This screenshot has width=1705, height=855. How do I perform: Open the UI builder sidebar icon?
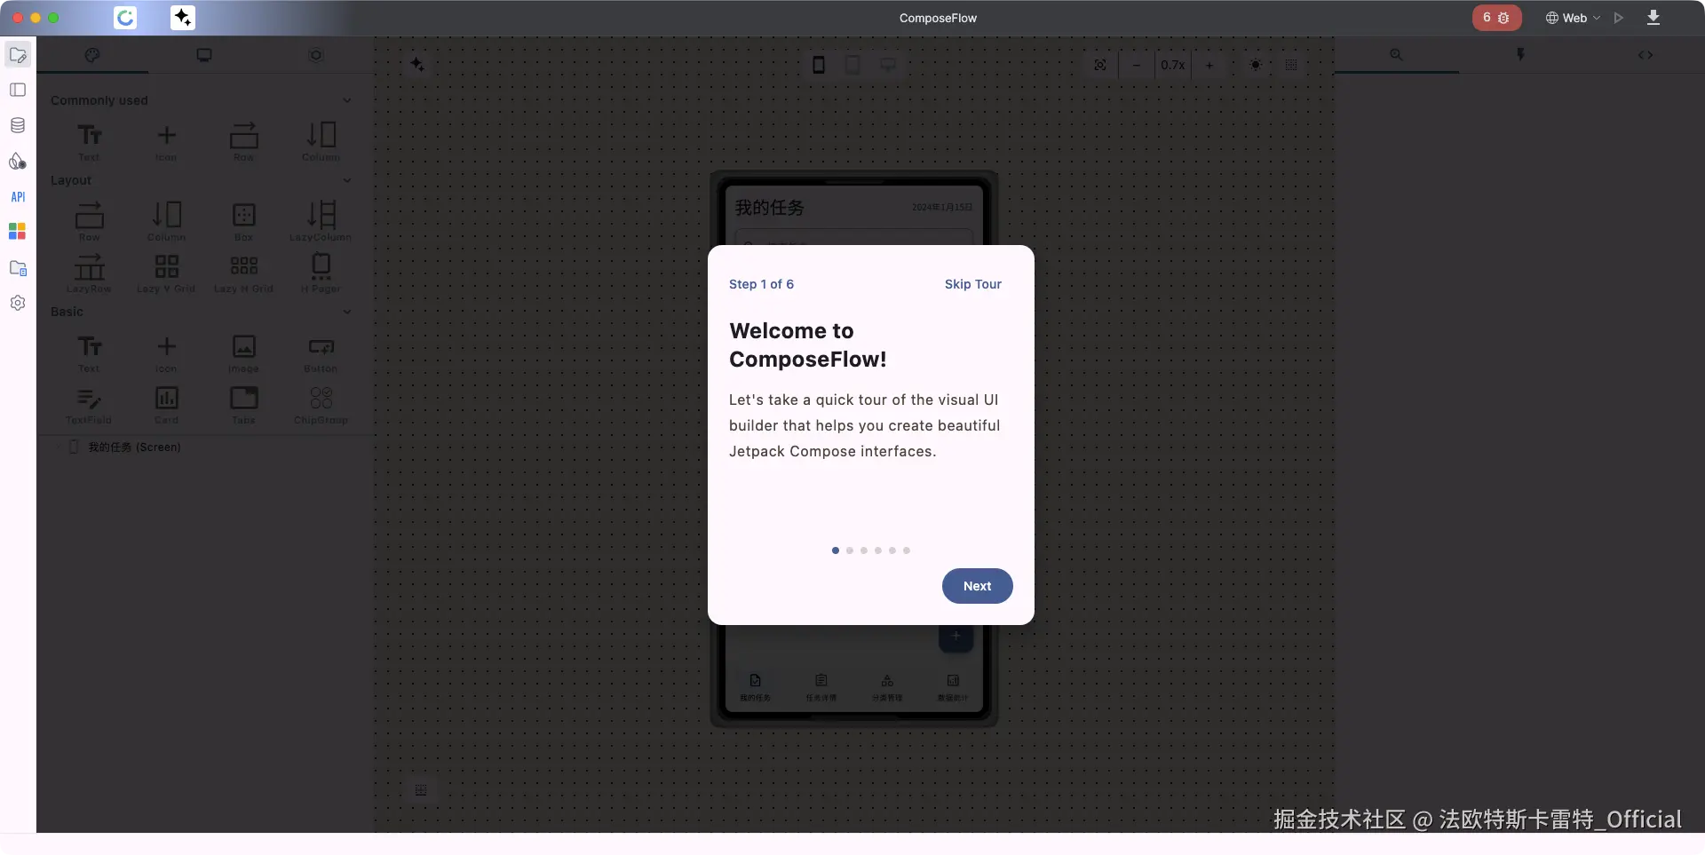click(x=18, y=55)
